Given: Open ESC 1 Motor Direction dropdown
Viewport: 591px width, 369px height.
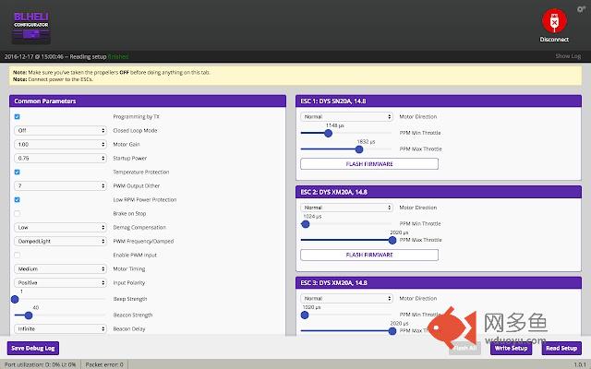Looking at the screenshot, I should pos(347,117).
